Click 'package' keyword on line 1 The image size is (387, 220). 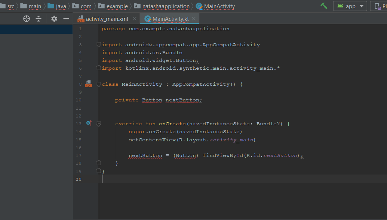pyautogui.click(x=113, y=29)
